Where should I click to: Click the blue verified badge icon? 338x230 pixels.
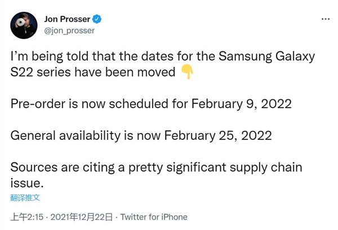[x=97, y=20]
